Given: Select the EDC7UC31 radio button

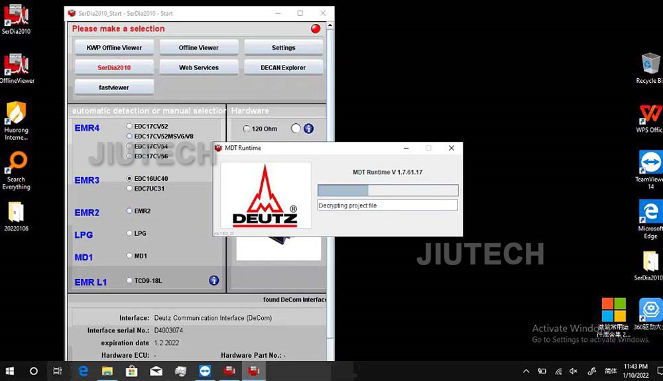Looking at the screenshot, I should tap(129, 188).
